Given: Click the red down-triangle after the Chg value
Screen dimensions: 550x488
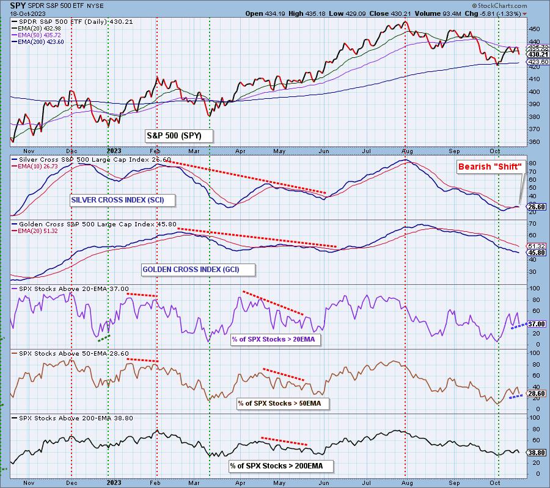Looking at the screenshot, I should tap(524, 14).
